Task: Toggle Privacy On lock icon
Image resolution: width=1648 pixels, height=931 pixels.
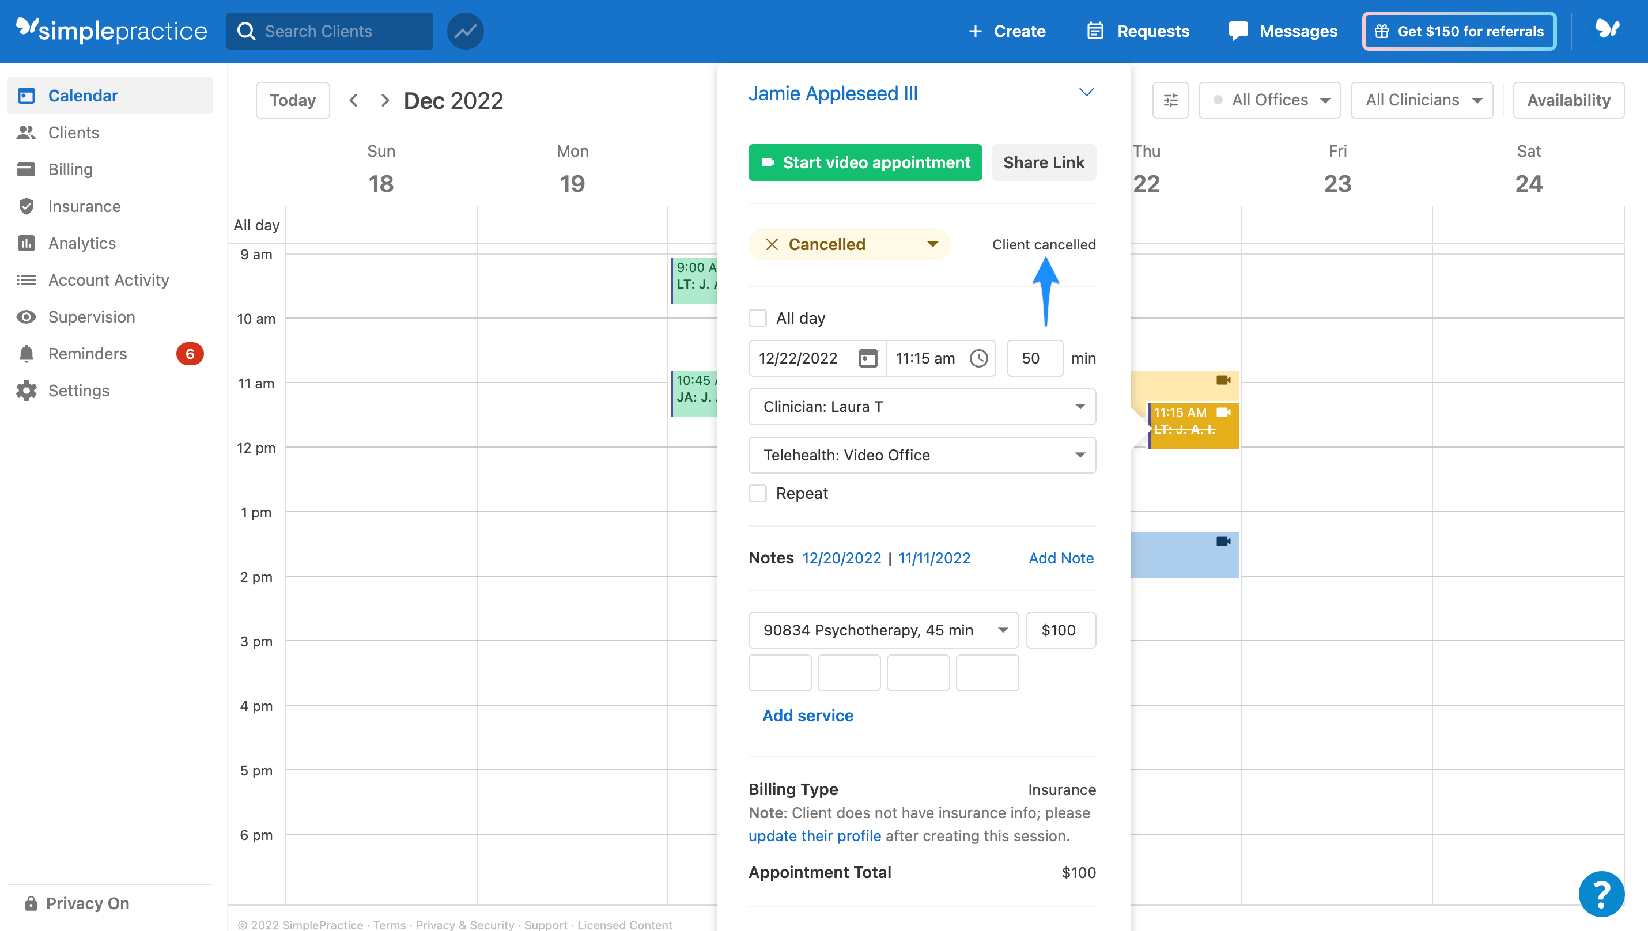Action: click(x=32, y=903)
